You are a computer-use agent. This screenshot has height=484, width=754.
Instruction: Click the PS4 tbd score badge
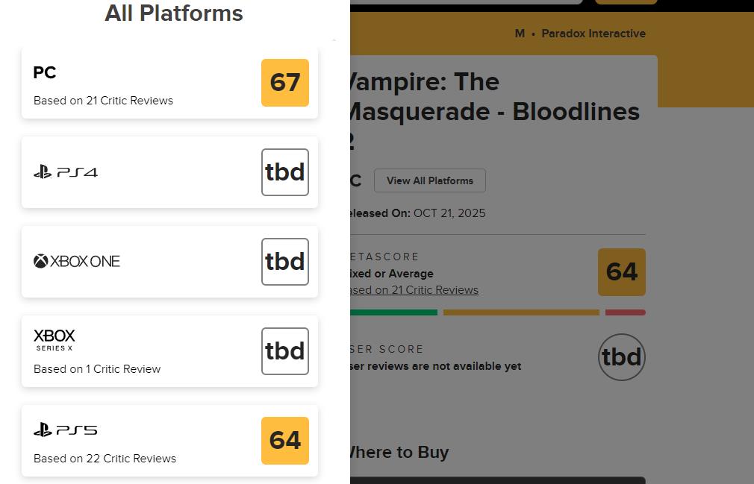click(x=285, y=172)
